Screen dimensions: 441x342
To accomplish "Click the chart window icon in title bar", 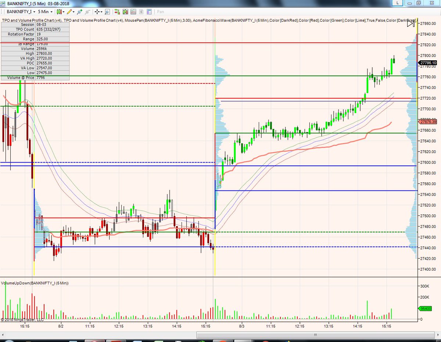I will tap(3, 3).
